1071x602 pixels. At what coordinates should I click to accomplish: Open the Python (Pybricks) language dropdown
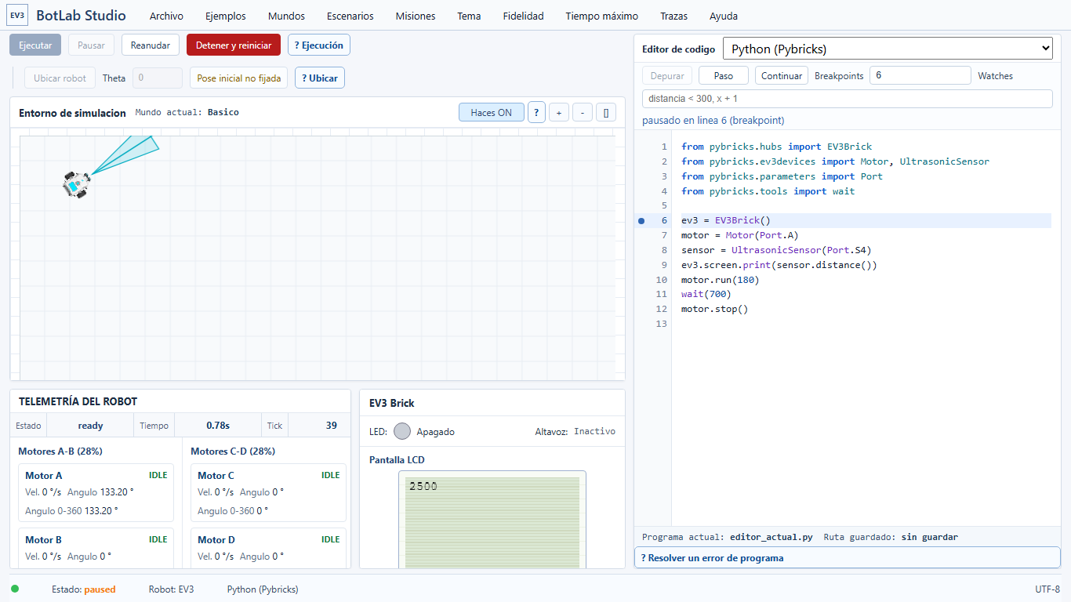pyautogui.click(x=888, y=49)
